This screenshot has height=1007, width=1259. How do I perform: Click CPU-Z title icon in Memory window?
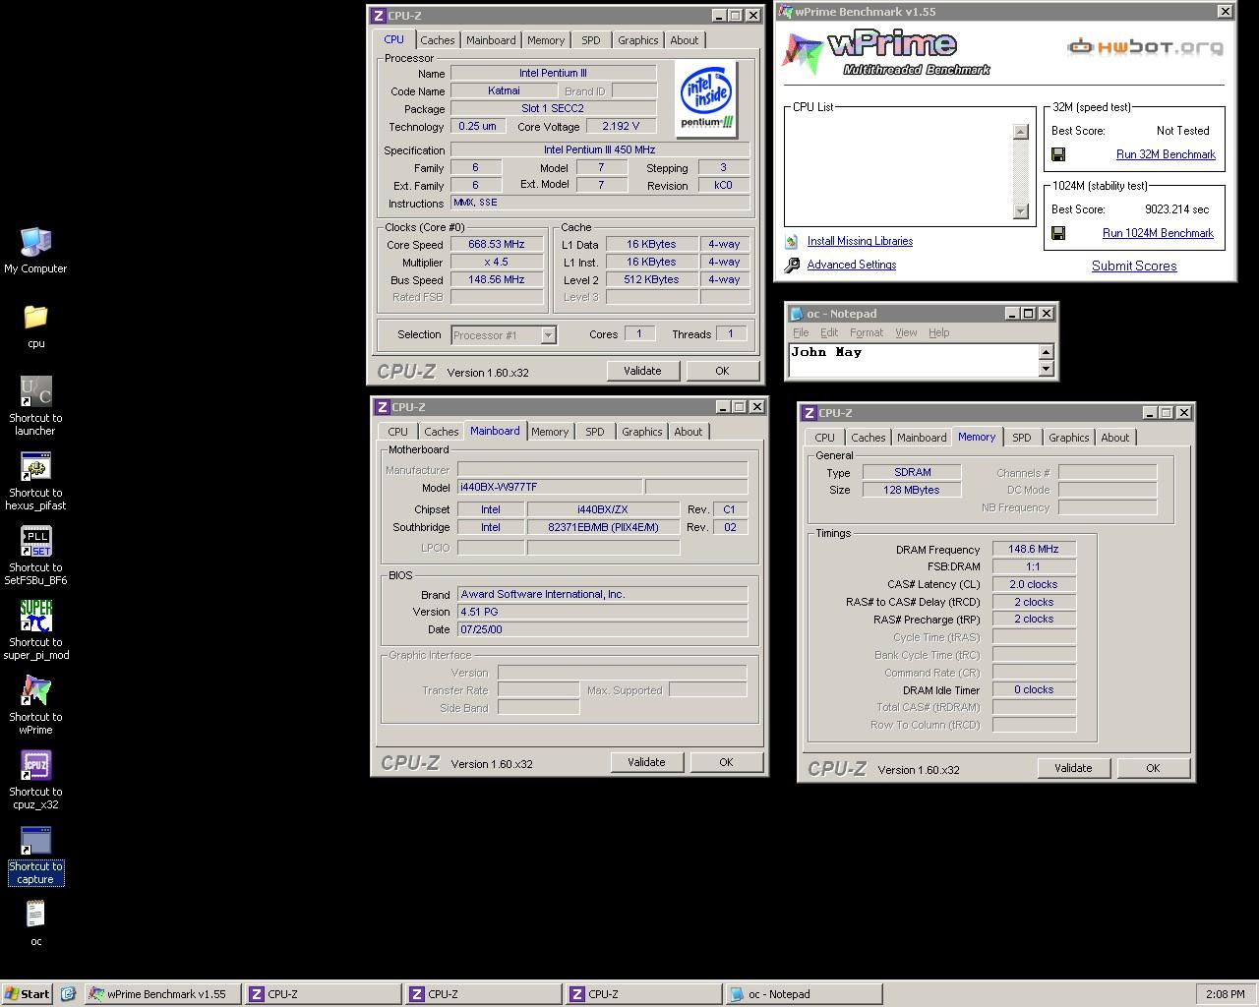[809, 413]
